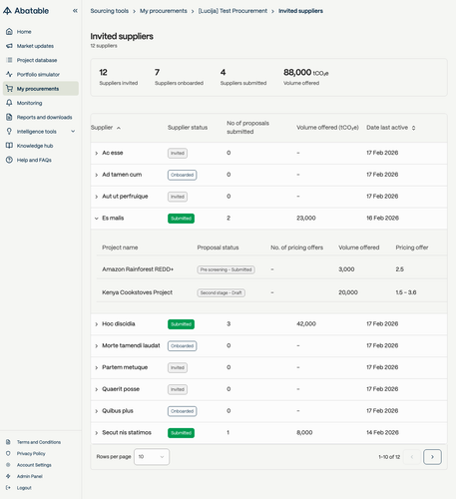This screenshot has width=456, height=499.
Task: Click the Admin Panel icon
Action: tap(8, 476)
